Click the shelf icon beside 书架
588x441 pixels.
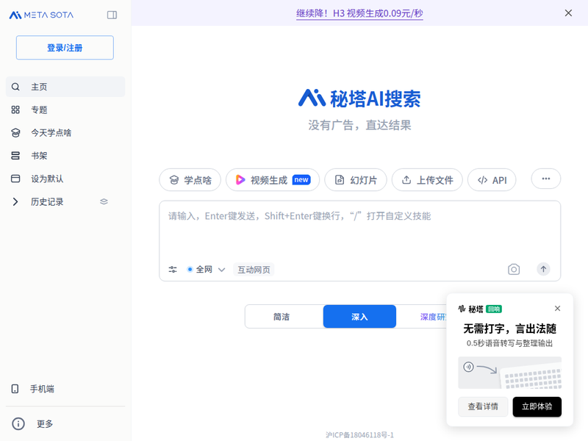(x=15, y=156)
